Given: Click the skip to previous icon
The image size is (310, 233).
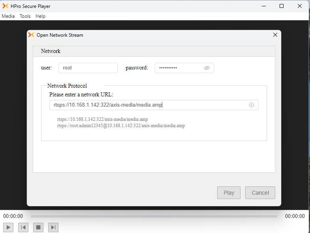Looking at the screenshot, I should (23, 227).
